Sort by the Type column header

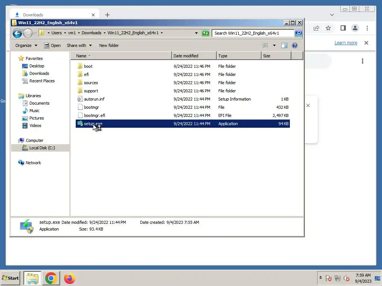239,56
